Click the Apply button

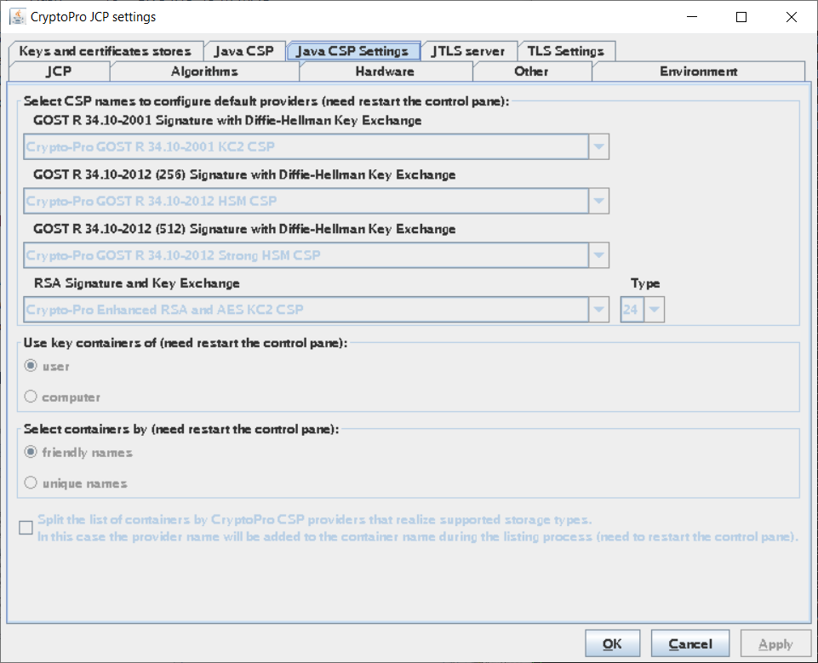click(x=775, y=643)
